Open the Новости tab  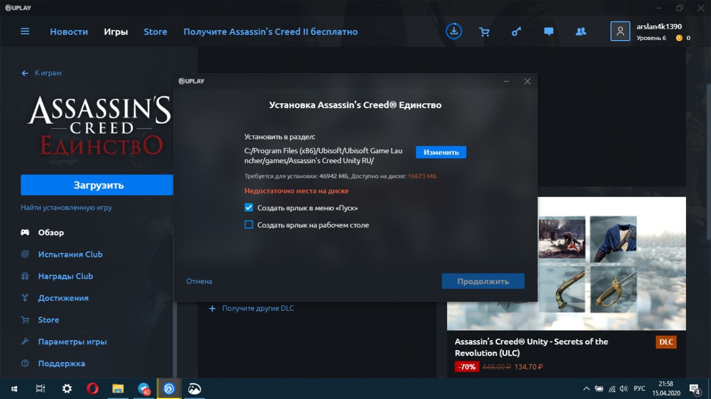69,32
